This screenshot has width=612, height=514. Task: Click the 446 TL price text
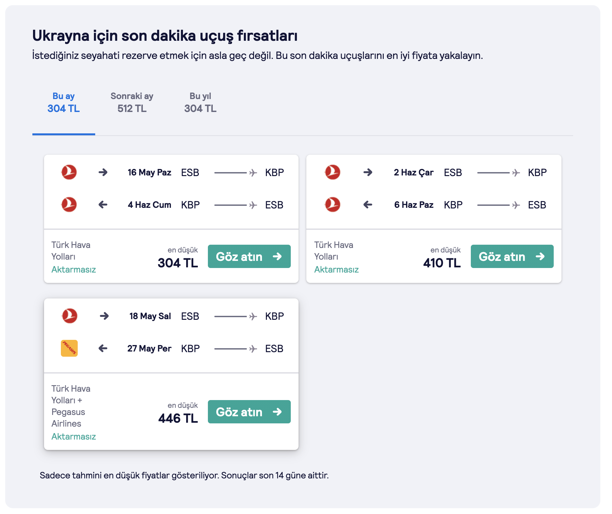[x=178, y=418]
